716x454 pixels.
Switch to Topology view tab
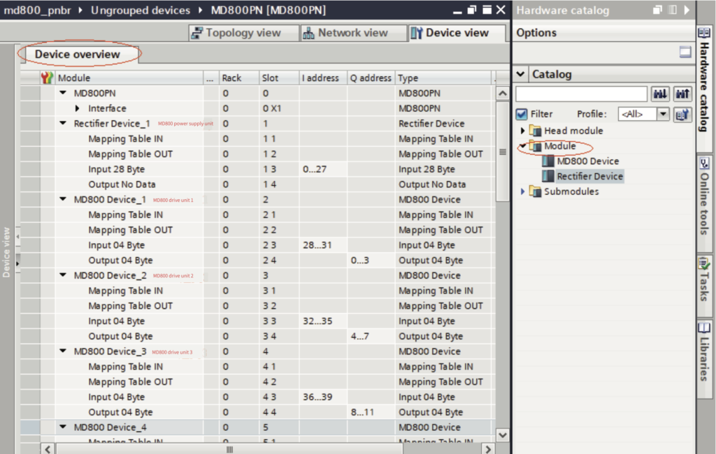236,33
